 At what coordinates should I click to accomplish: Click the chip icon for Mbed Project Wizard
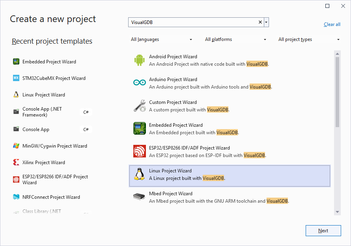pyautogui.click(x=139, y=197)
